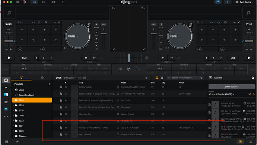Sort tracks by BPM column header

pos(153,83)
